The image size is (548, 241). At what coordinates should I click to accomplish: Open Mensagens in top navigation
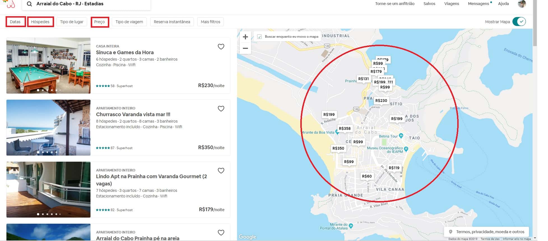coord(479,4)
